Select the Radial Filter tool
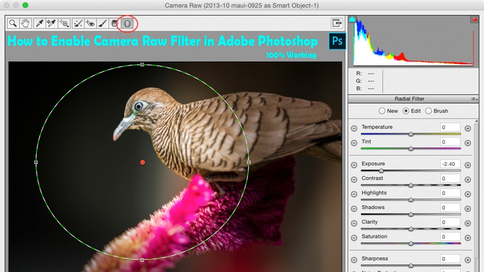Image resolution: width=484 pixels, height=272 pixels. tap(127, 23)
